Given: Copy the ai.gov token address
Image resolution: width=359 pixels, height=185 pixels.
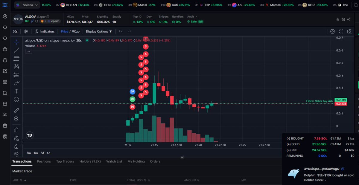Looking at the screenshot, I should (48, 16).
